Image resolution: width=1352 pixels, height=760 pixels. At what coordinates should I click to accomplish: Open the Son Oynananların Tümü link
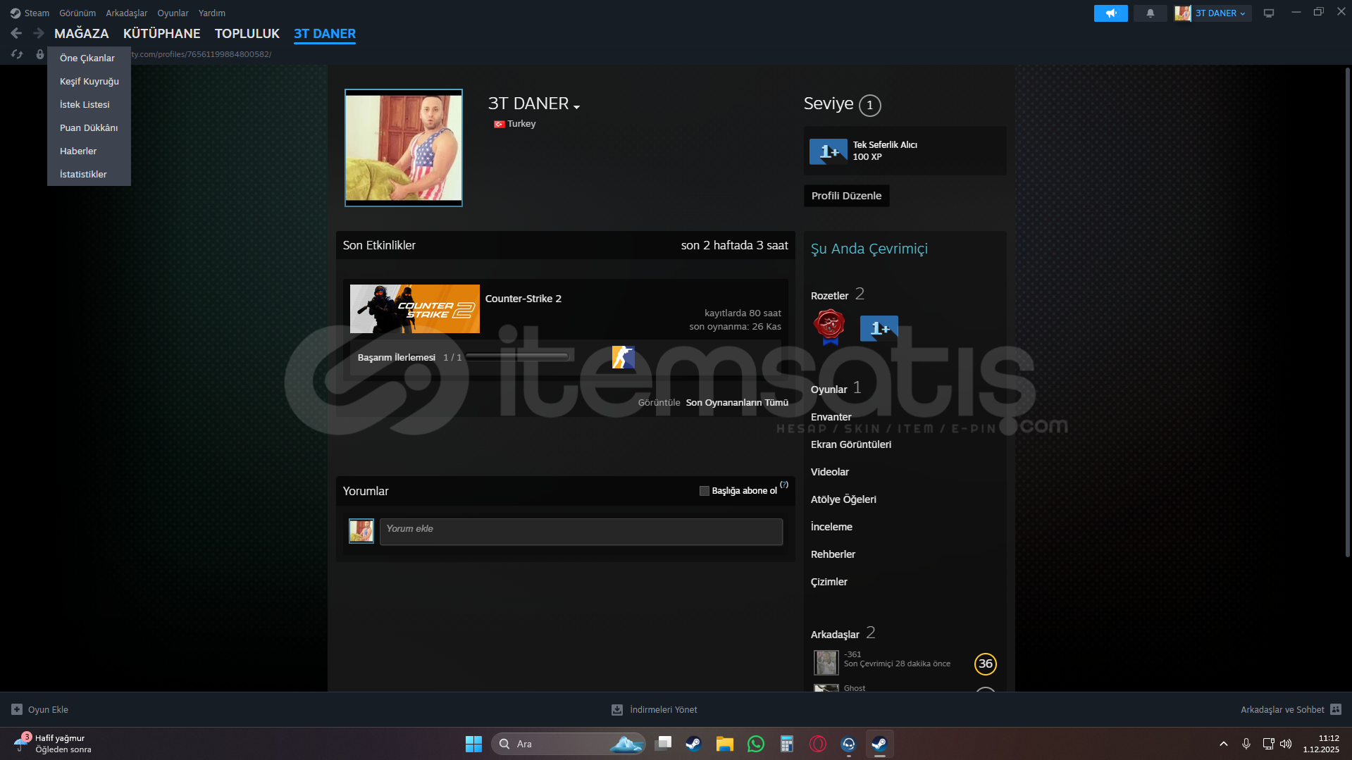tap(737, 403)
